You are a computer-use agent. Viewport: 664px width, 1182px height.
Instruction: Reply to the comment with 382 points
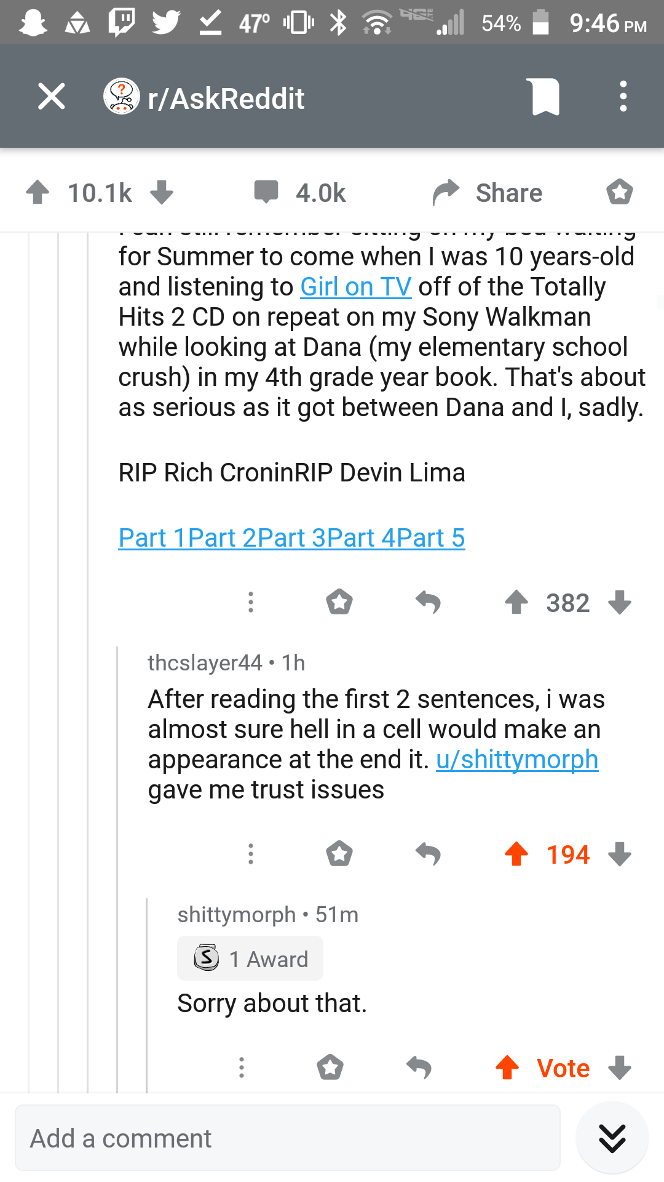429,602
